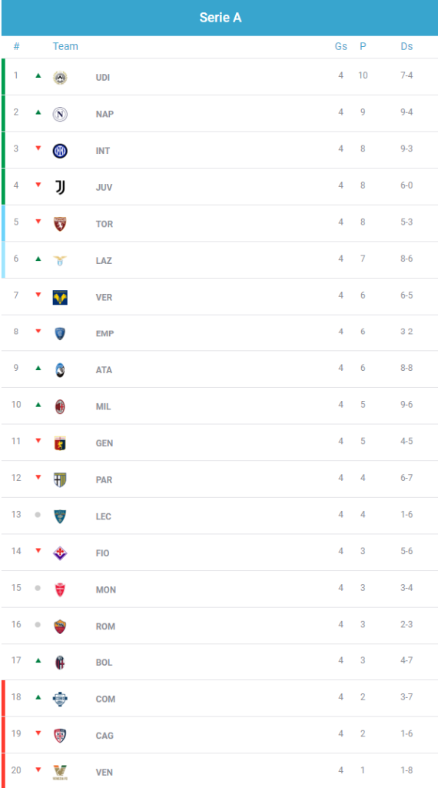Click the AC Milan crest icon
The width and height of the screenshot is (438, 788).
click(60, 406)
